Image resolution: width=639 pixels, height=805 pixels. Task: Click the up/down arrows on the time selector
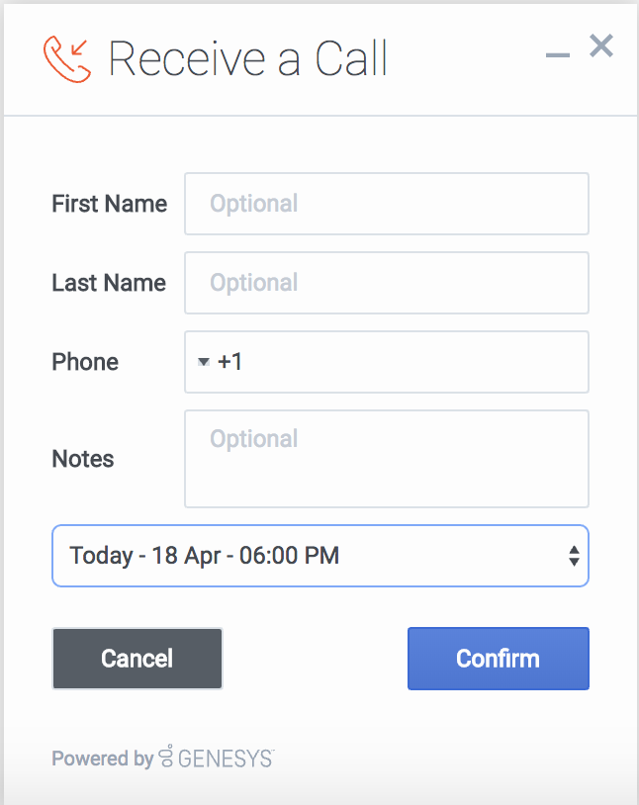coord(574,556)
